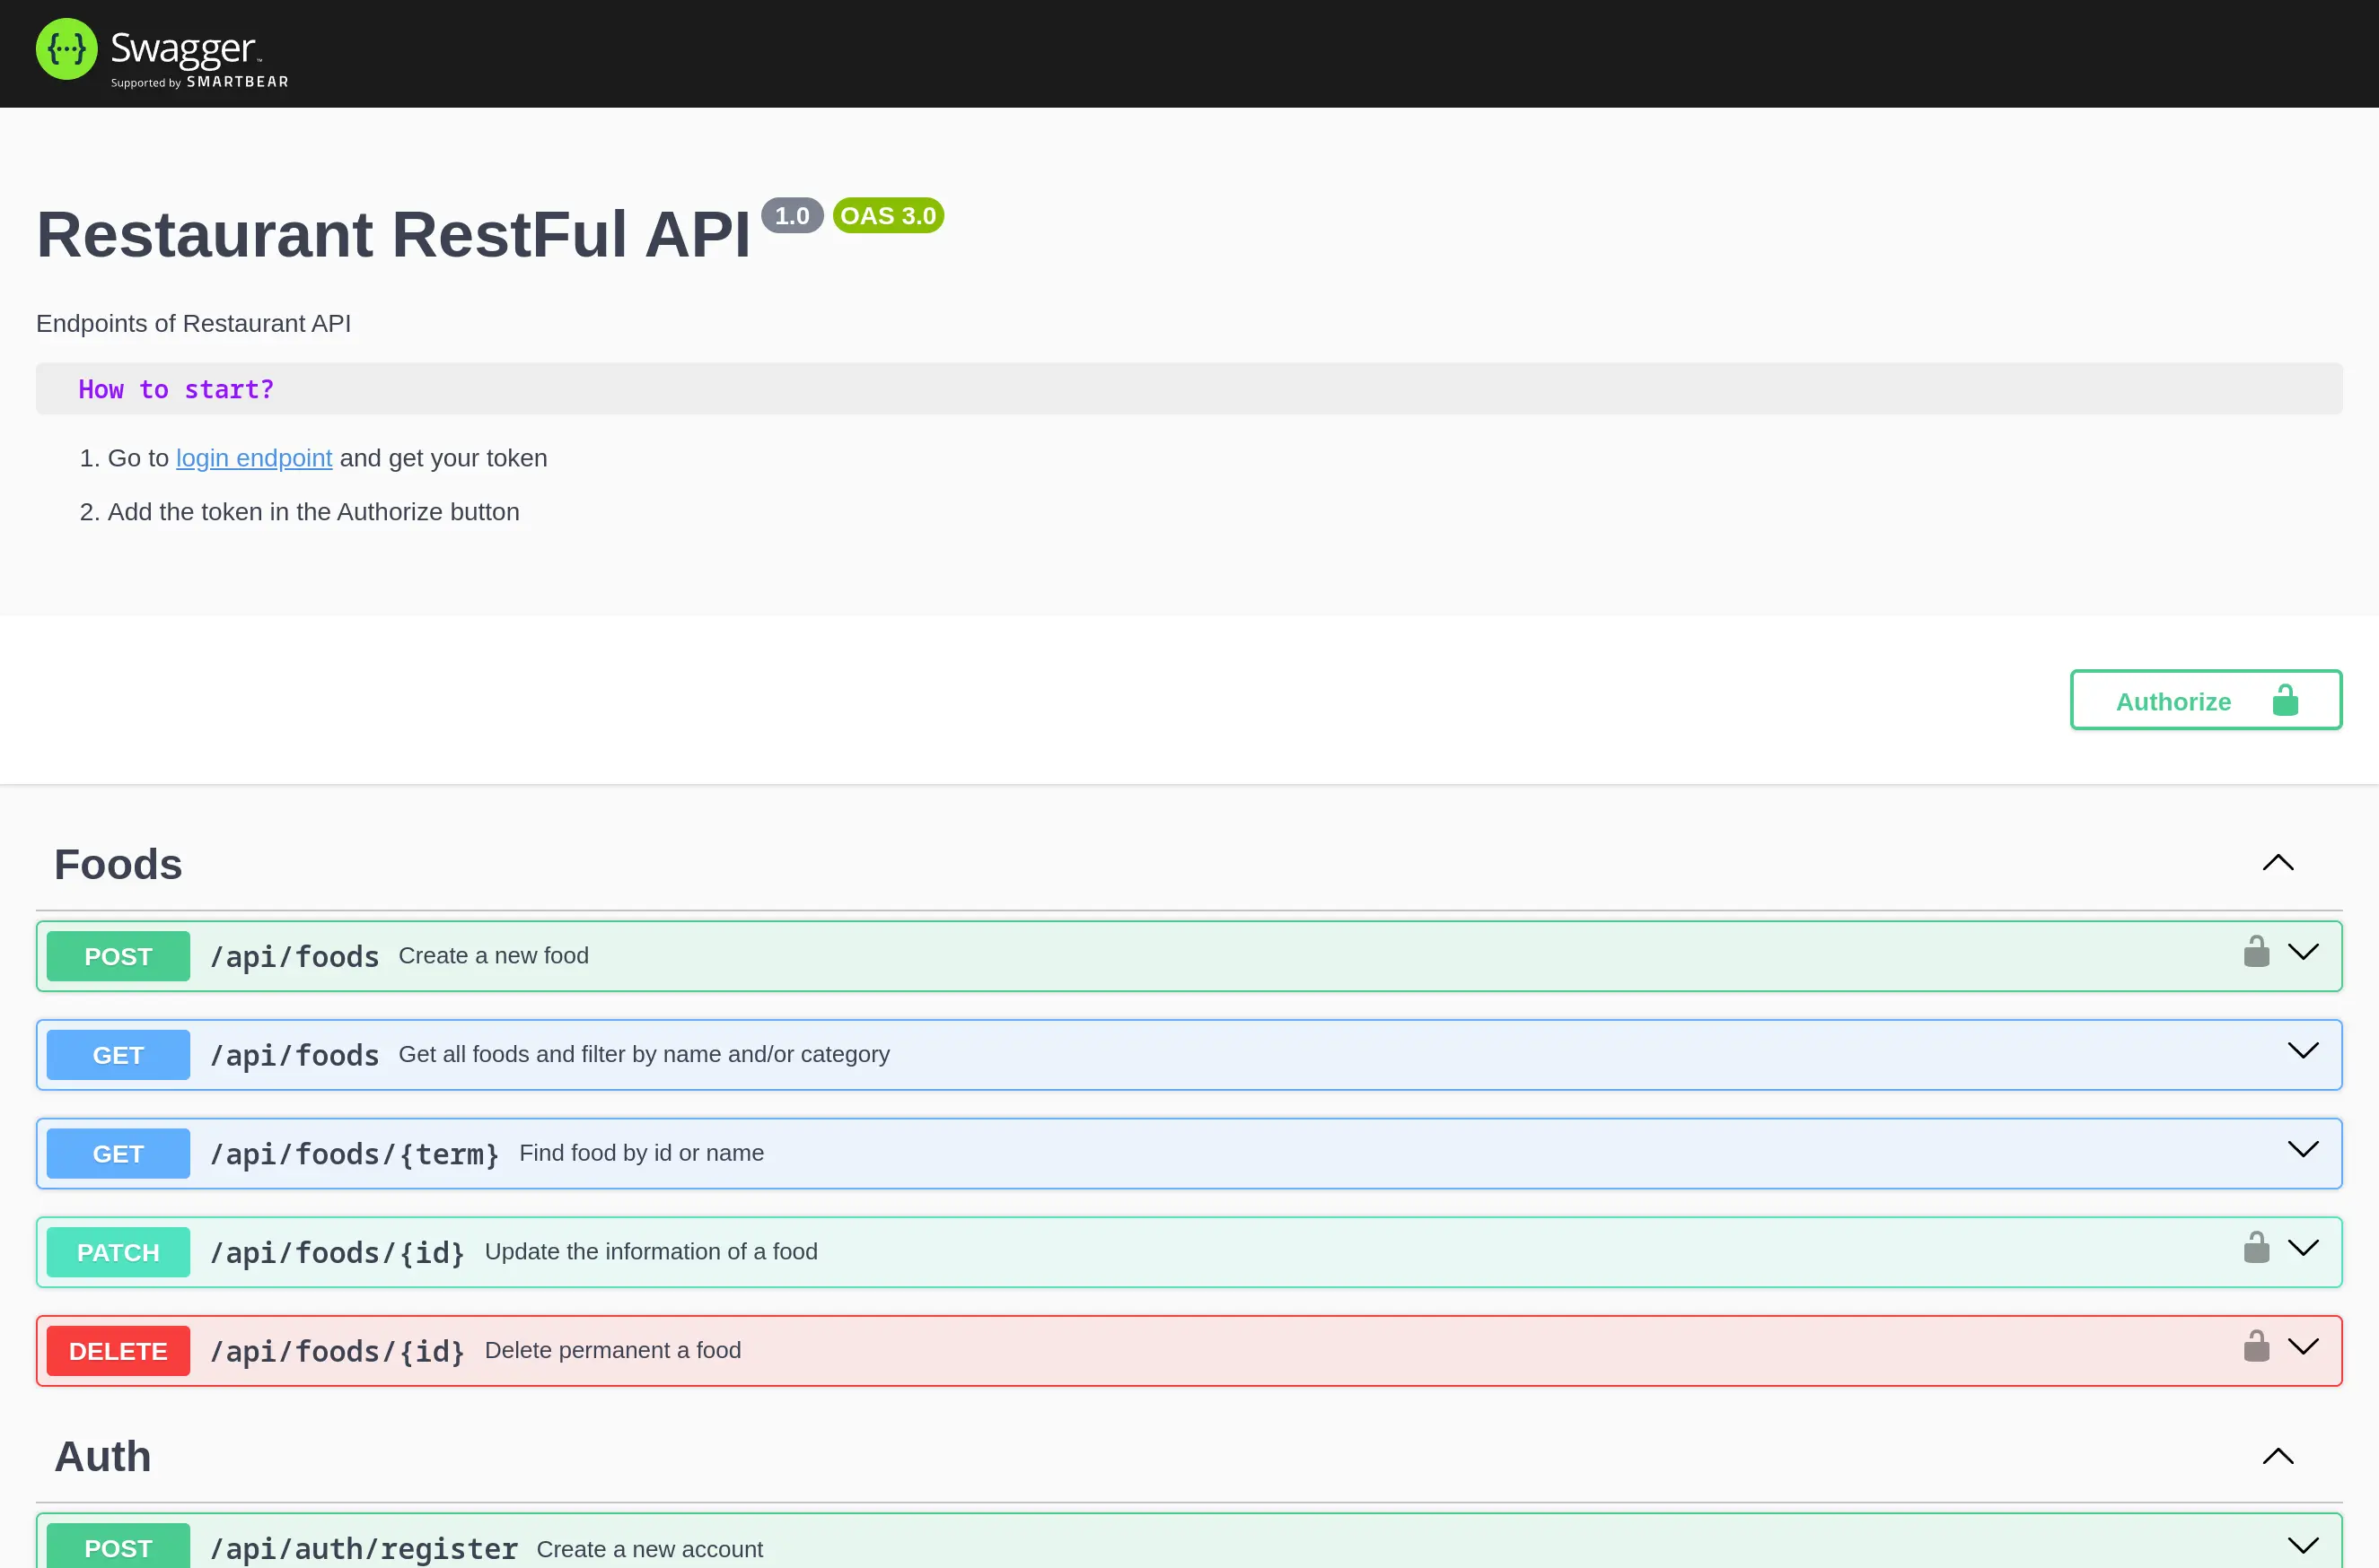Click the OAS 3.0 badge

887,215
